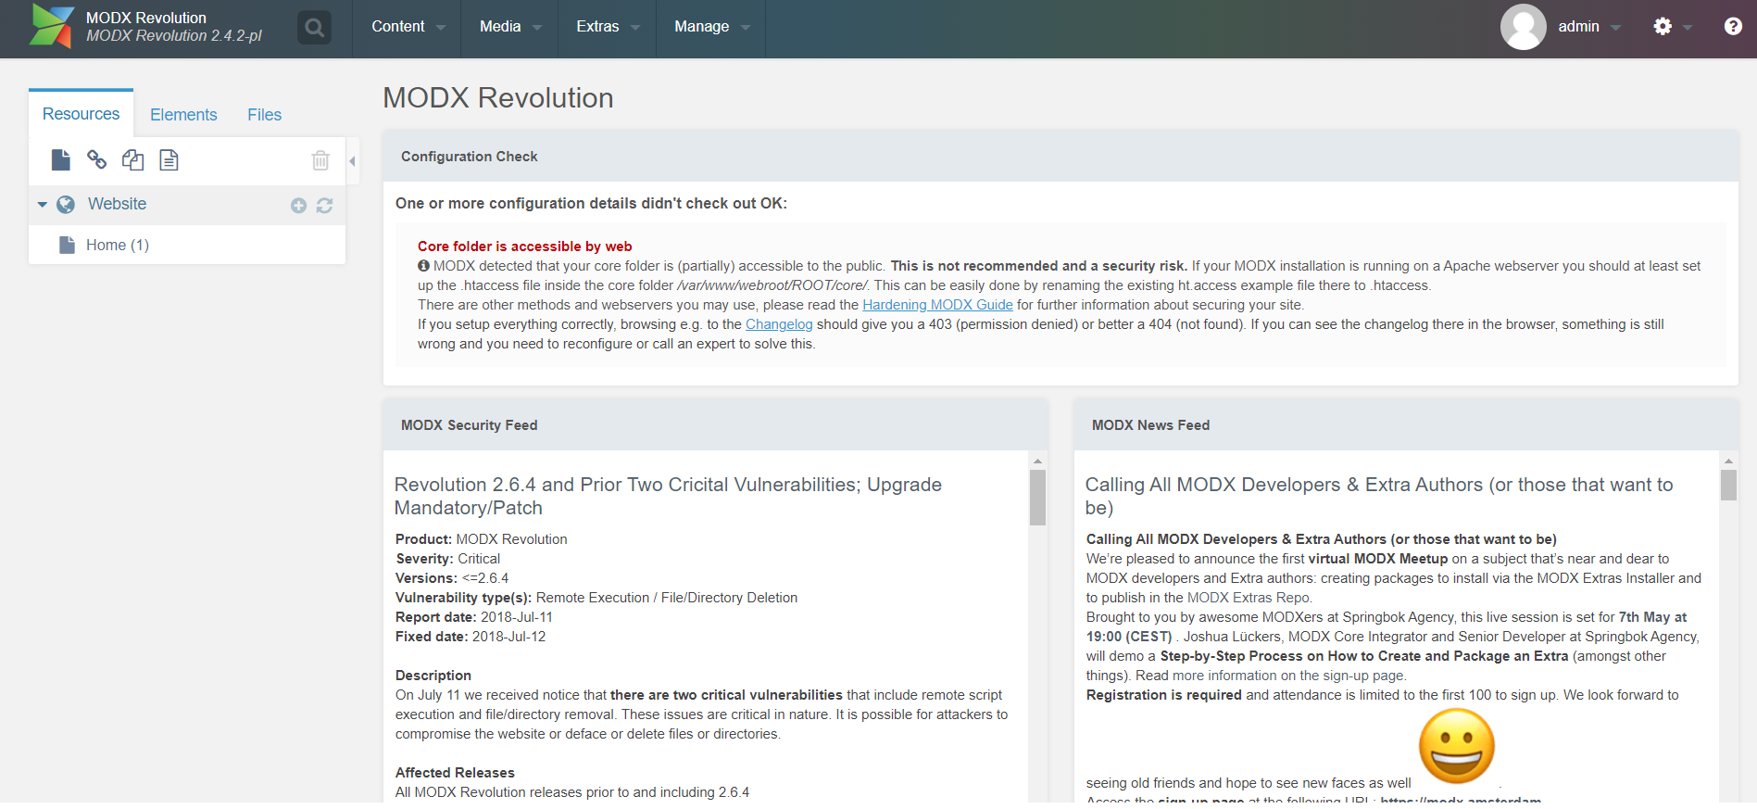Click the Configuration Check panel header
This screenshot has width=1757, height=809.
[x=1060, y=157]
